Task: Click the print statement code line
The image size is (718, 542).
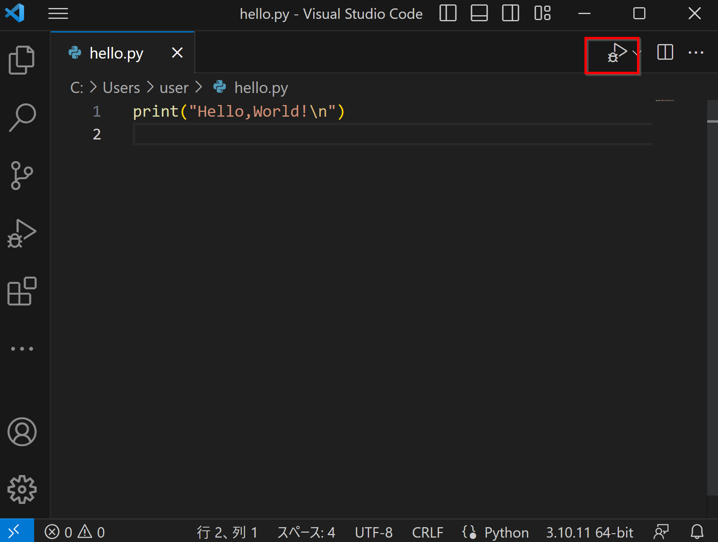Action: [x=239, y=111]
